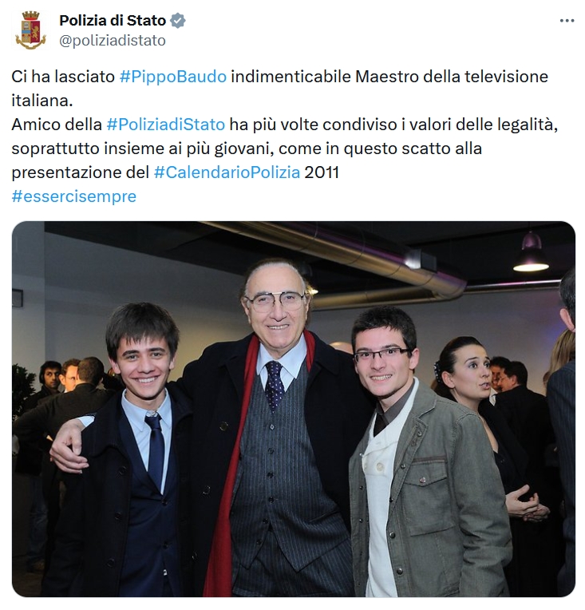The width and height of the screenshot is (585, 610).
Task: Click the words 'Ci ha lasciato' in the tweet
Action: coord(63,77)
